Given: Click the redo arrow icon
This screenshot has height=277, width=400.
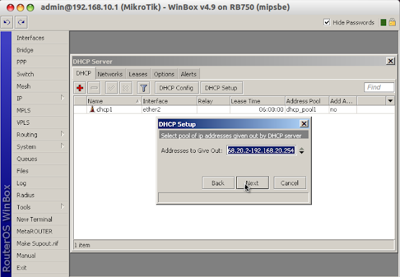Looking at the screenshot, I should click(21, 22).
